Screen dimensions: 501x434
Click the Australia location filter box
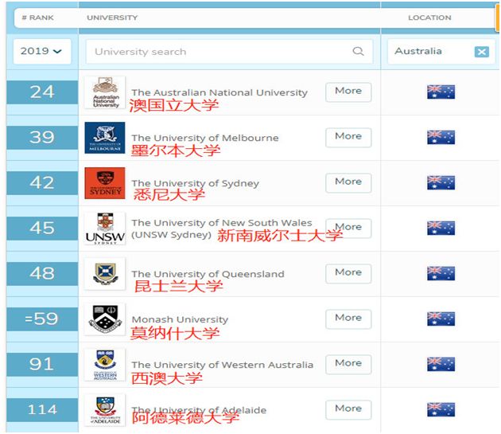(x=441, y=51)
